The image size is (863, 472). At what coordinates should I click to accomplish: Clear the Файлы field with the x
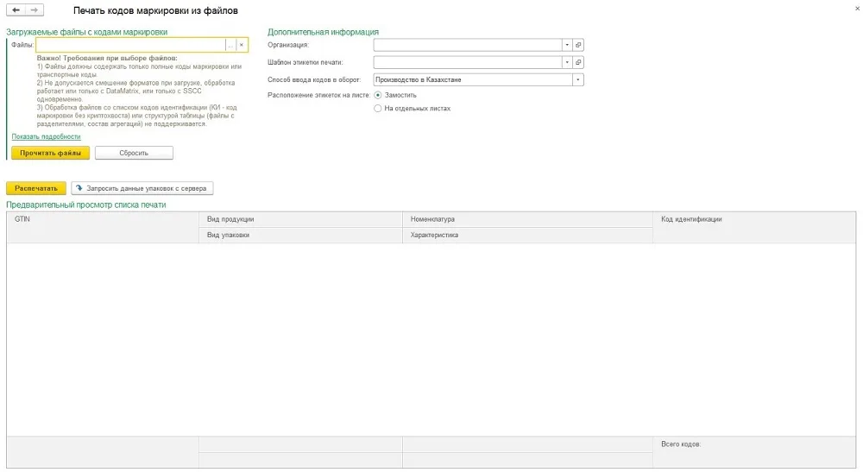tap(241, 45)
